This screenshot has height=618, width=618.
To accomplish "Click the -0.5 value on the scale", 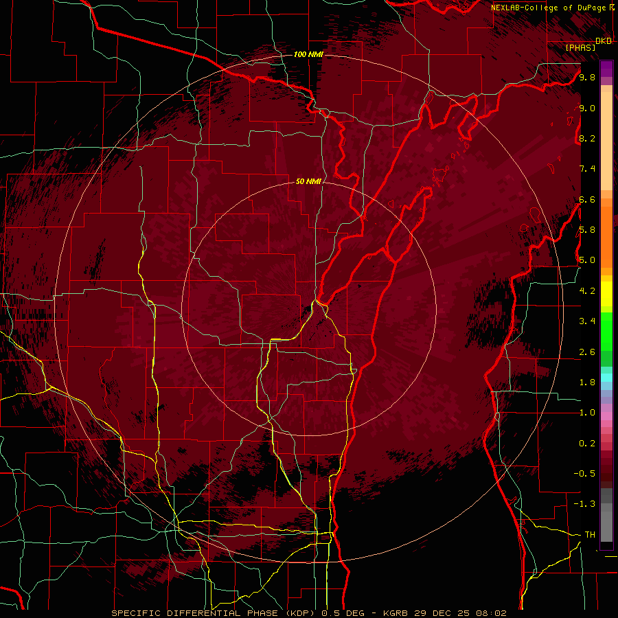I will coord(584,474).
